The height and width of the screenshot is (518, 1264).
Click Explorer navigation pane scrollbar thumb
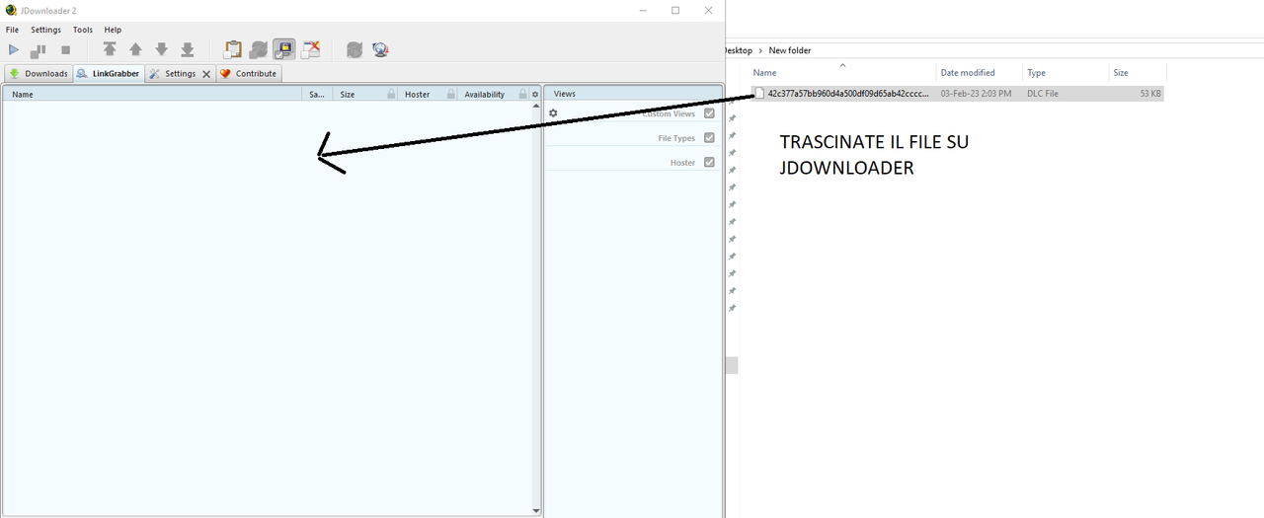click(732, 365)
